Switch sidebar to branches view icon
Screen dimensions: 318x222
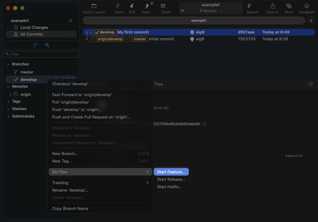pos(35,45)
